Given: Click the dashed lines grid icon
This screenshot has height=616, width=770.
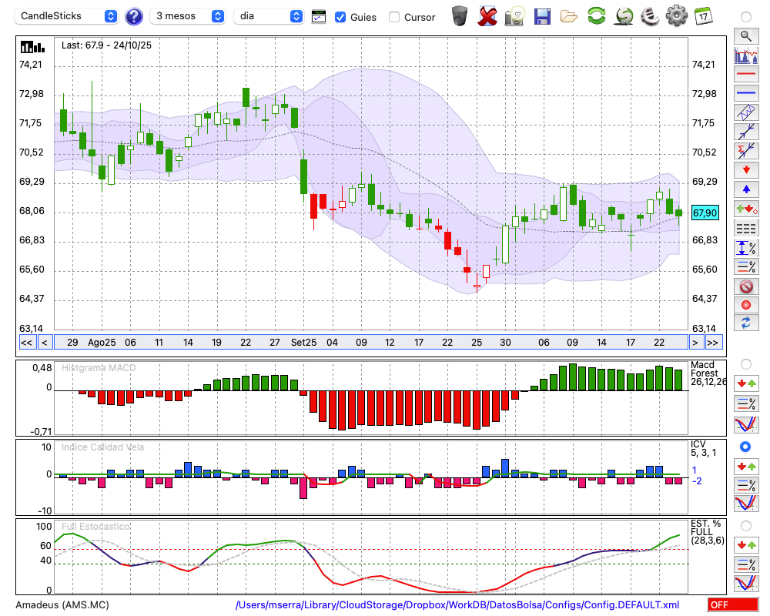Looking at the screenshot, I should (x=746, y=229).
